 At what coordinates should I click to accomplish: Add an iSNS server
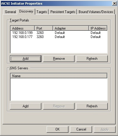[x=26, y=106]
